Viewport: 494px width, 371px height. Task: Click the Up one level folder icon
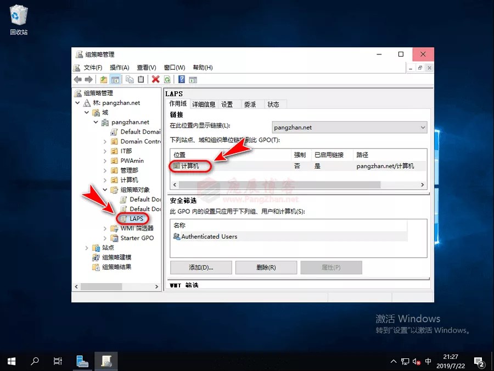point(104,80)
